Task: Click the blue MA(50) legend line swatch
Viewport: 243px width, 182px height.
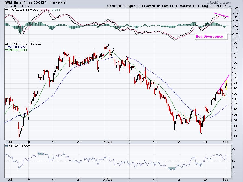Action: pos(6,47)
